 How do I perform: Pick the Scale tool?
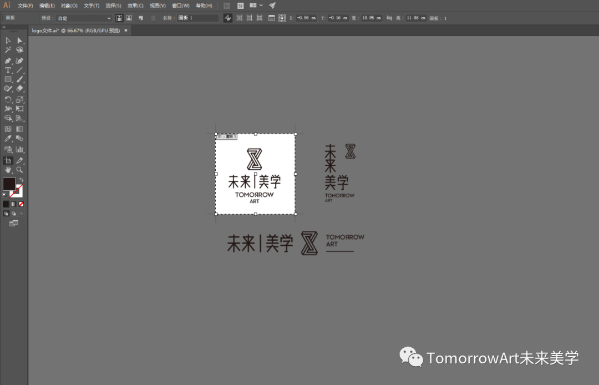tap(19, 100)
